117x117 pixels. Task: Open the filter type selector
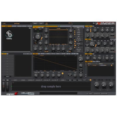point(87,42)
